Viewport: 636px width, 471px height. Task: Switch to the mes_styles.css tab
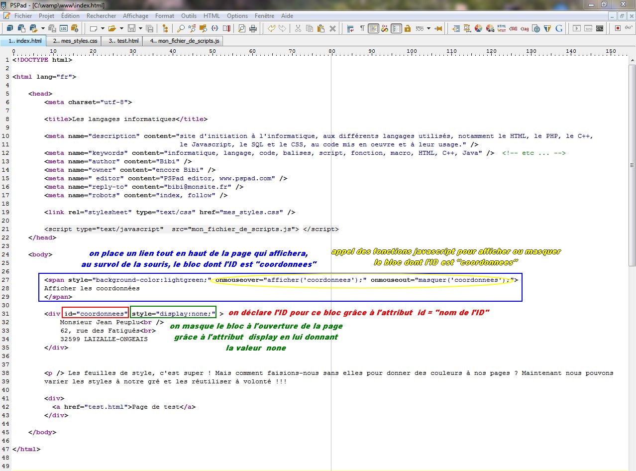(75, 41)
